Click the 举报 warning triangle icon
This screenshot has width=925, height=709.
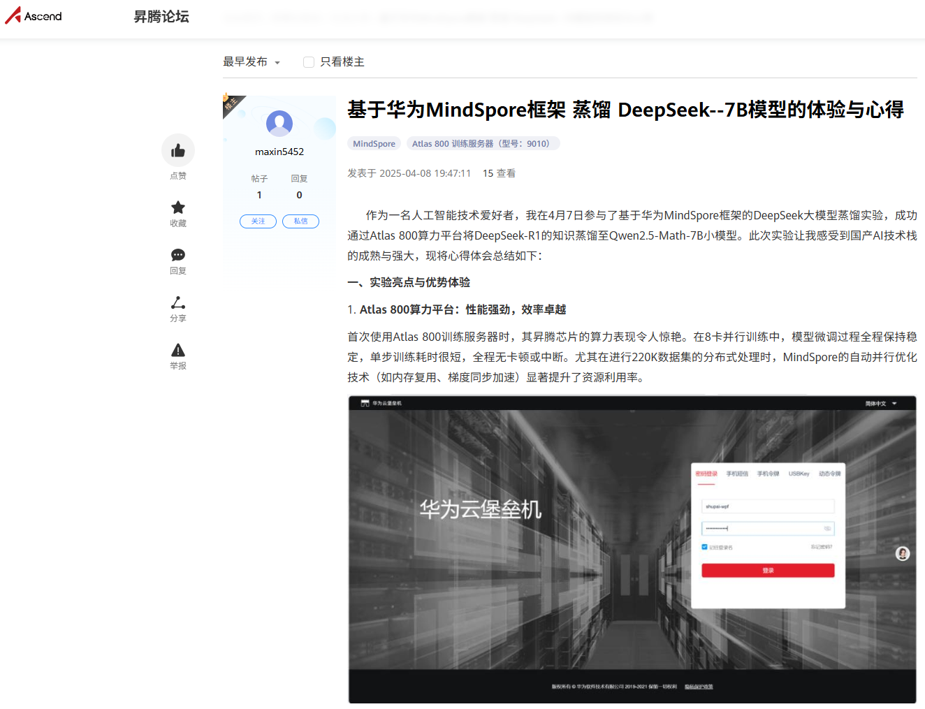click(178, 350)
